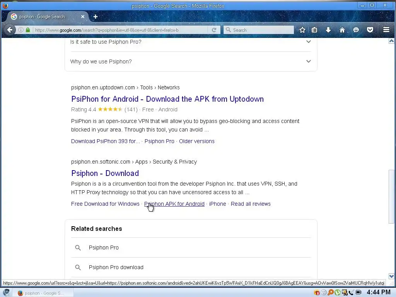Click the red-X tray icon

317,293
